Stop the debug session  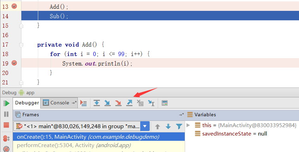point(6,125)
